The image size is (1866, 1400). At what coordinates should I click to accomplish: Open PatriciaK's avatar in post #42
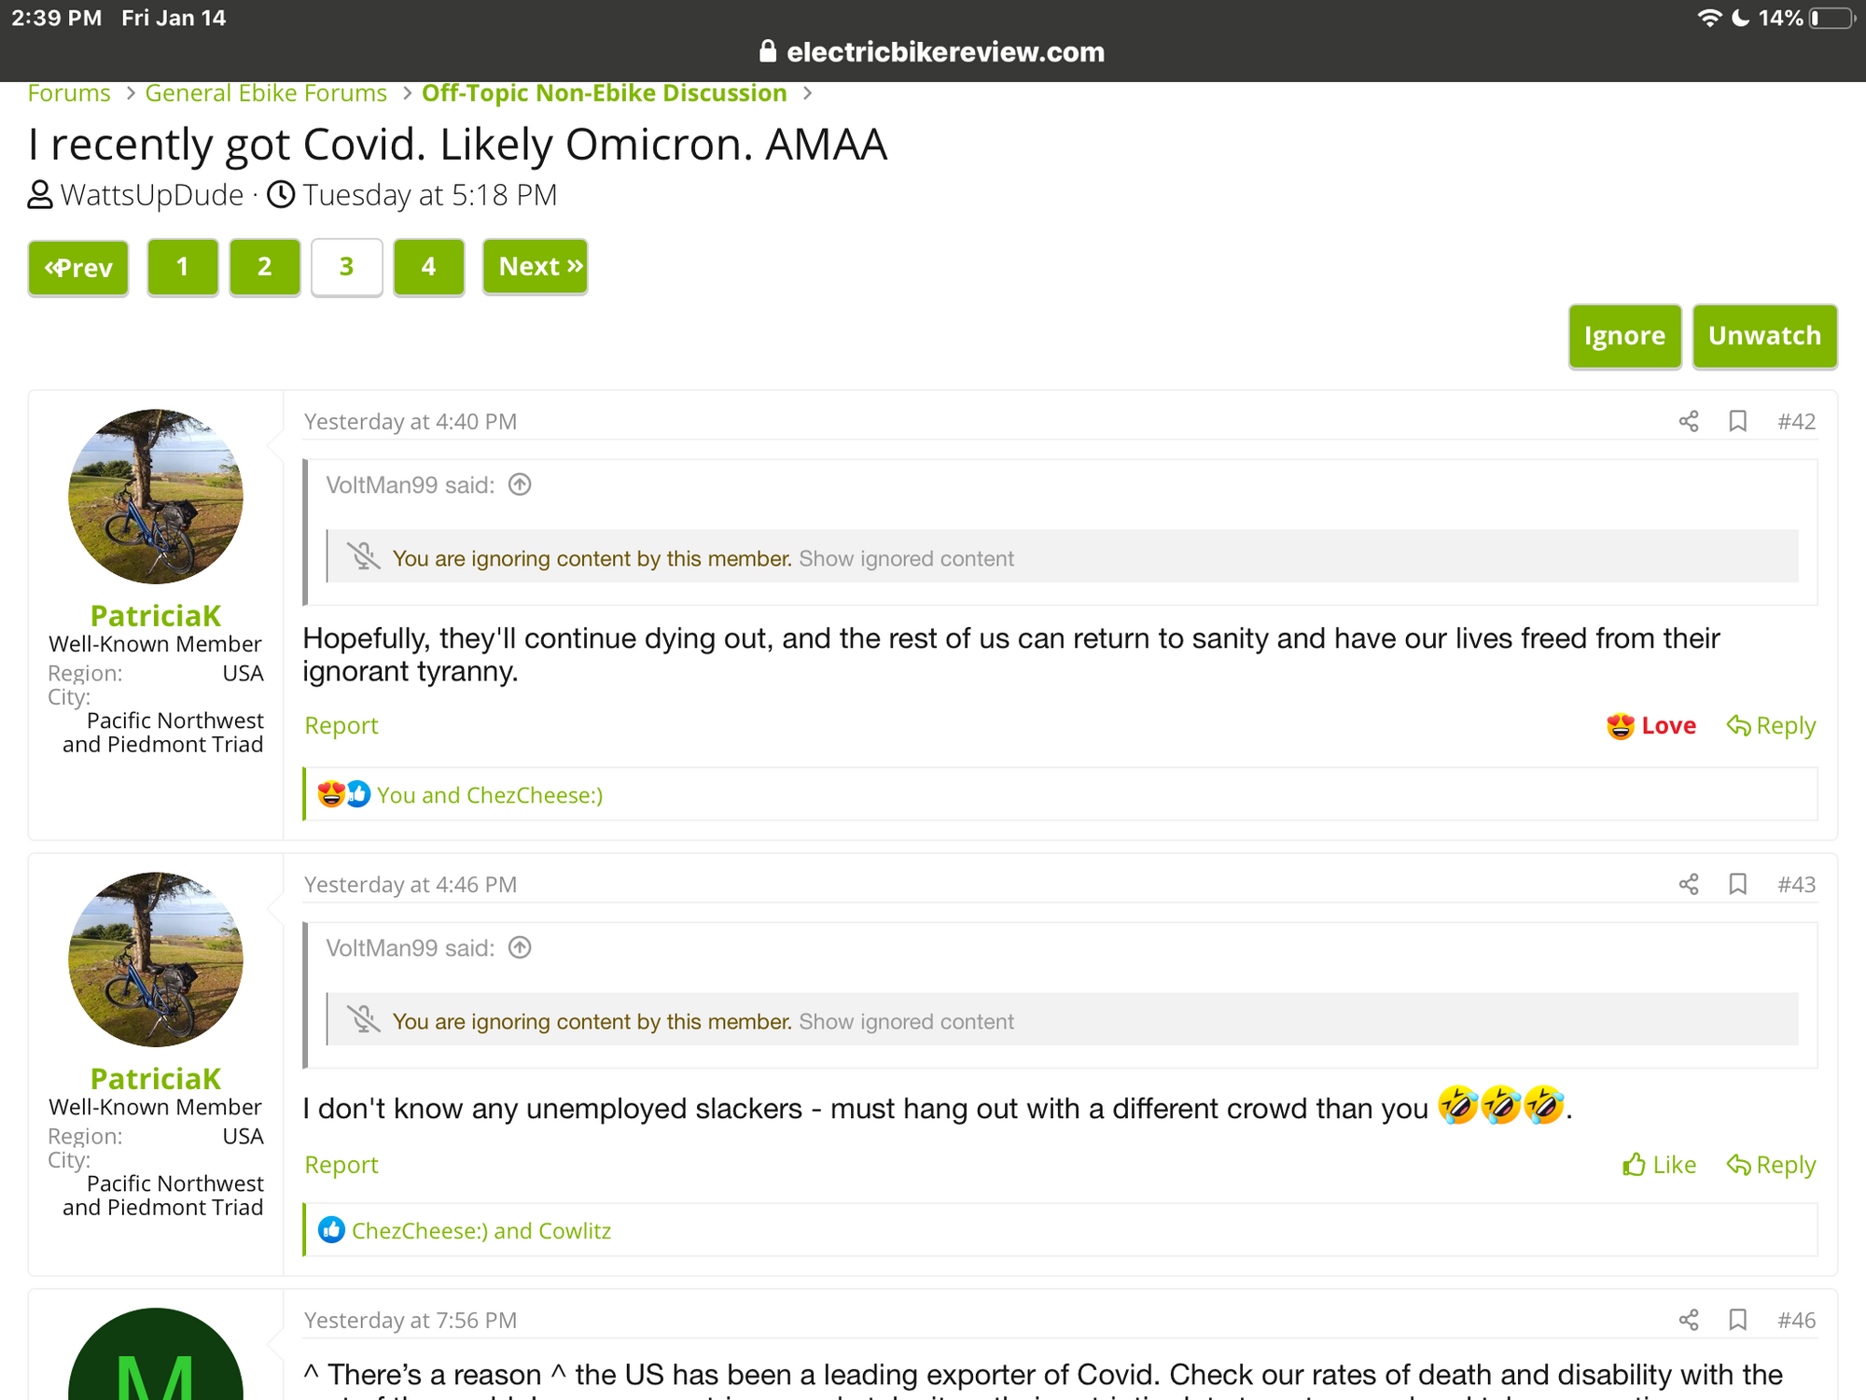156,497
